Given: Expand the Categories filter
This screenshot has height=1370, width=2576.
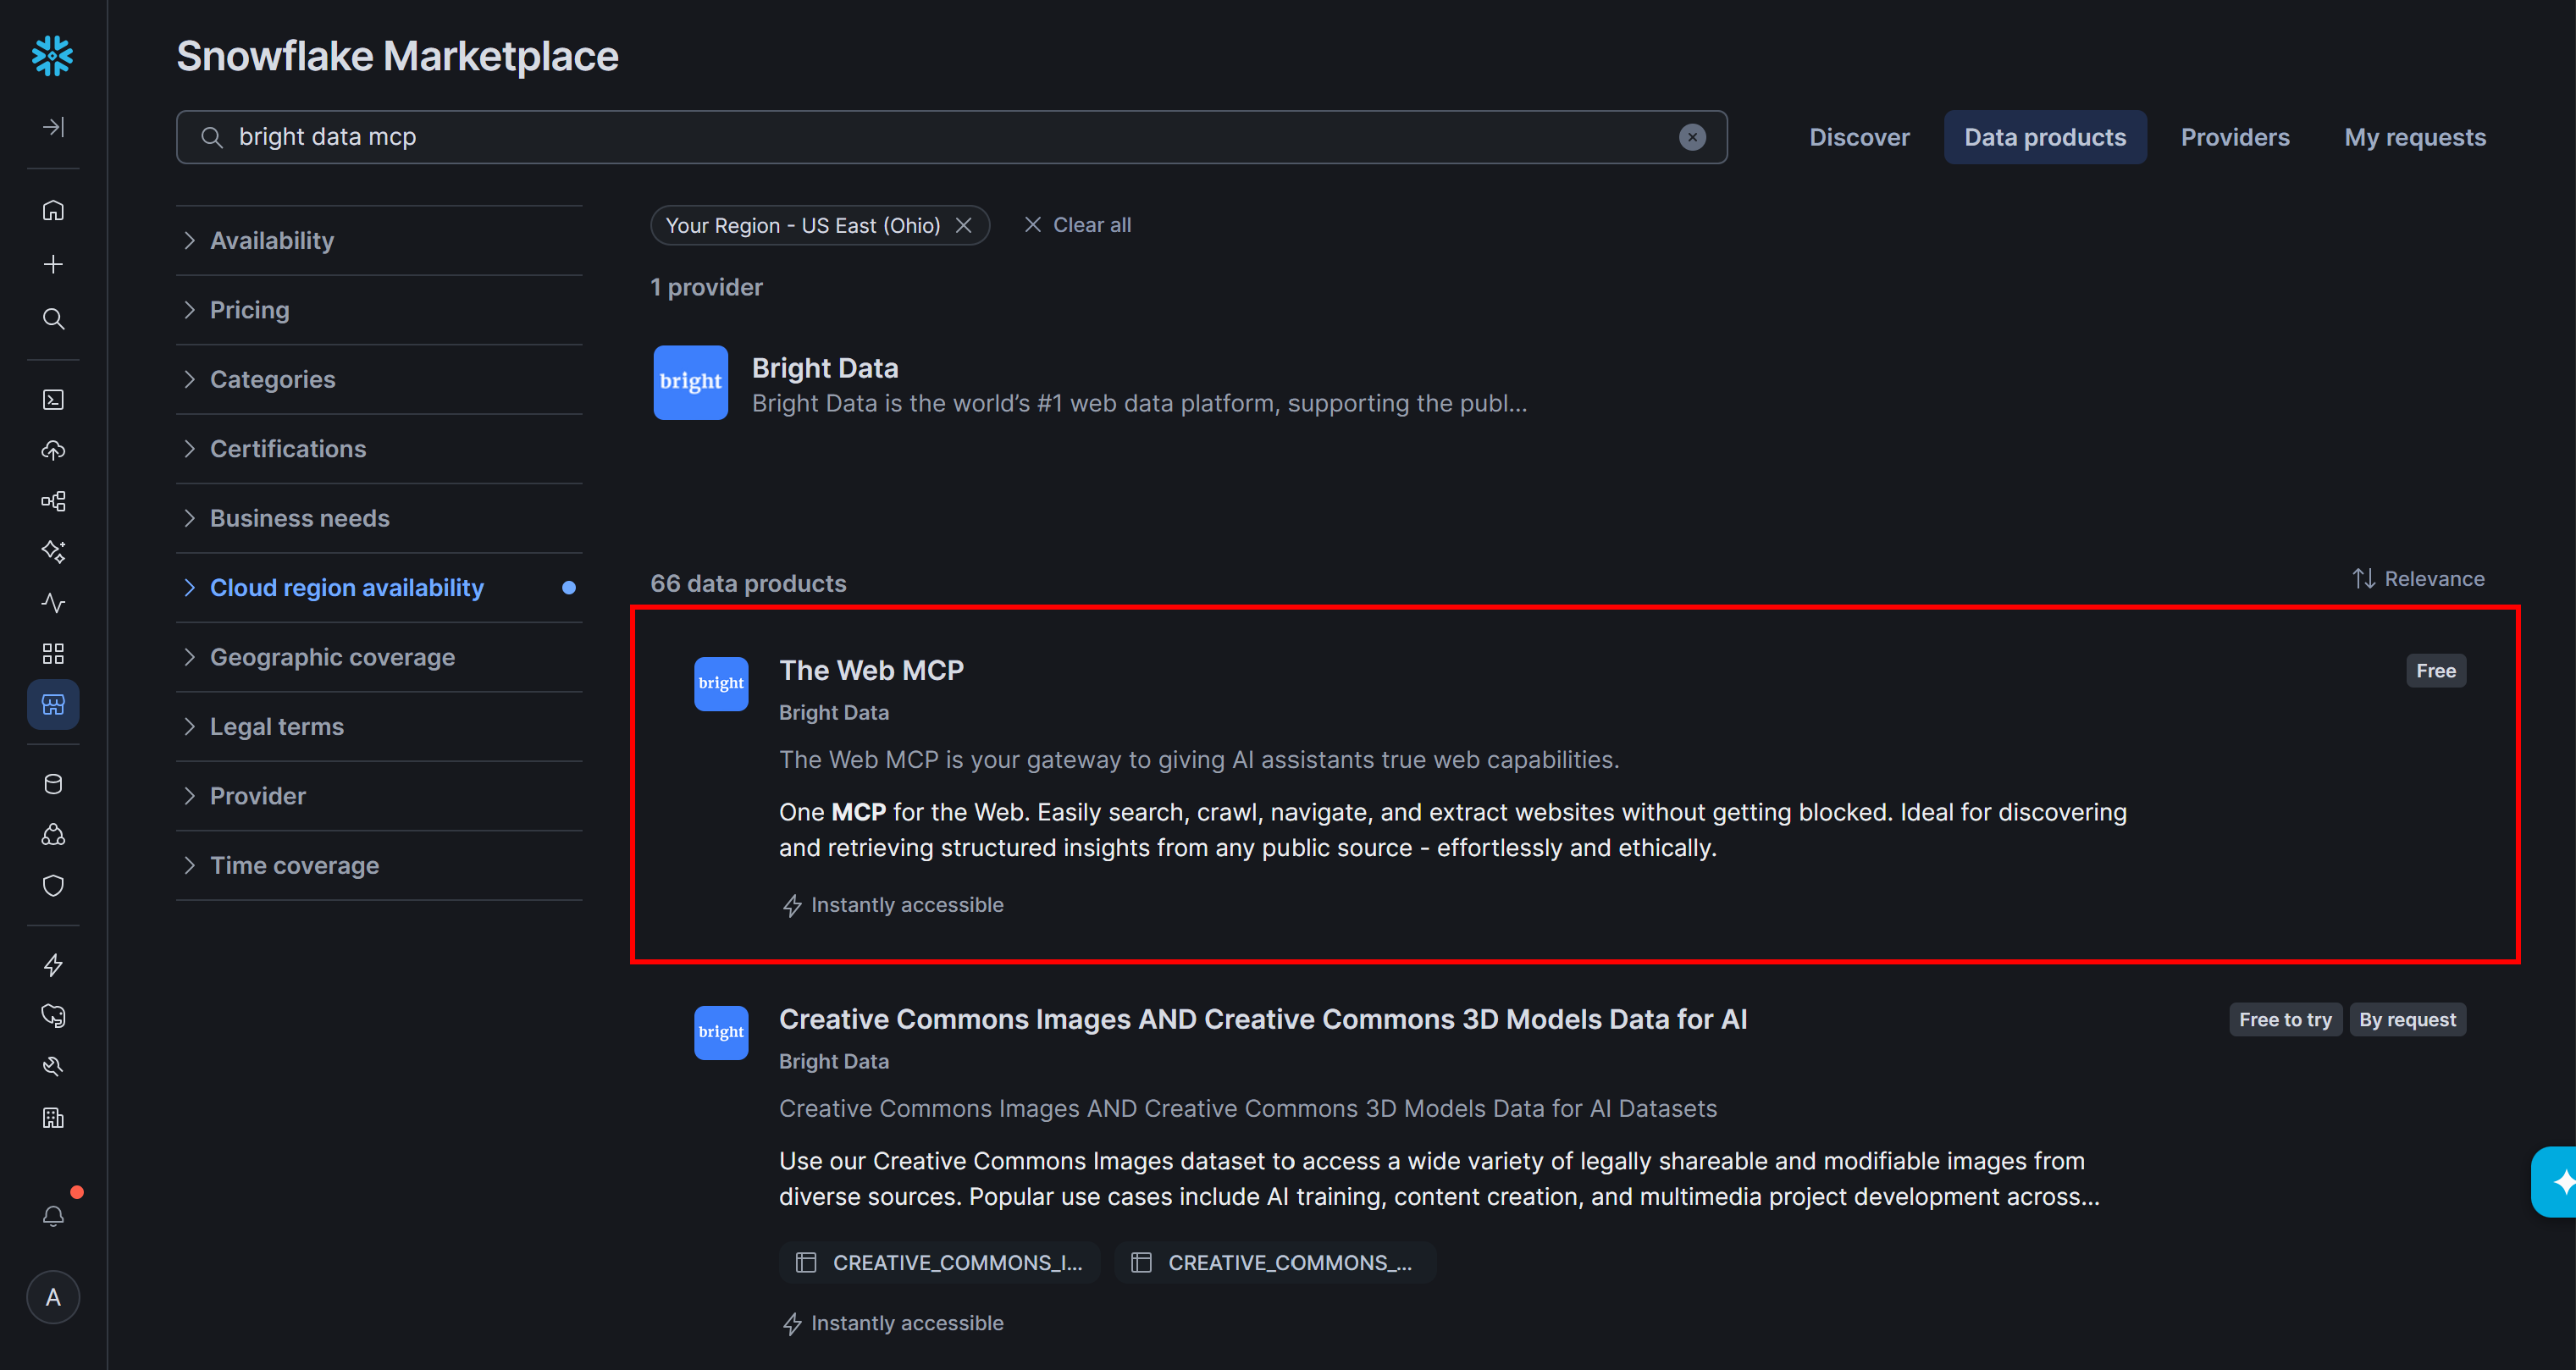Looking at the screenshot, I should [x=379, y=380].
